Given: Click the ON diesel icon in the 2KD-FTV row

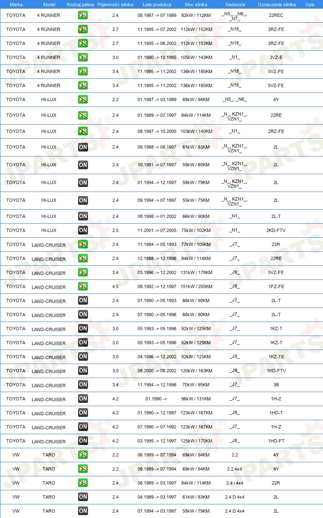Looking at the screenshot, I should pos(83,230).
